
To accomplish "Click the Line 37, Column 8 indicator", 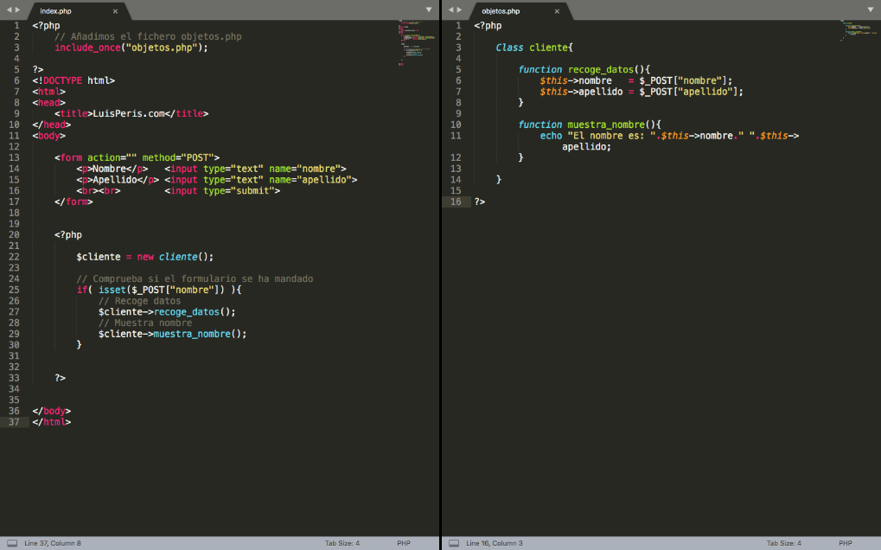I will click(52, 542).
